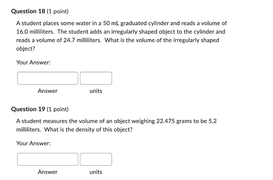This screenshot has width=273, height=180.
Task: Click the value '5.2 milliliters' in Question 19
Action: [x=212, y=121]
